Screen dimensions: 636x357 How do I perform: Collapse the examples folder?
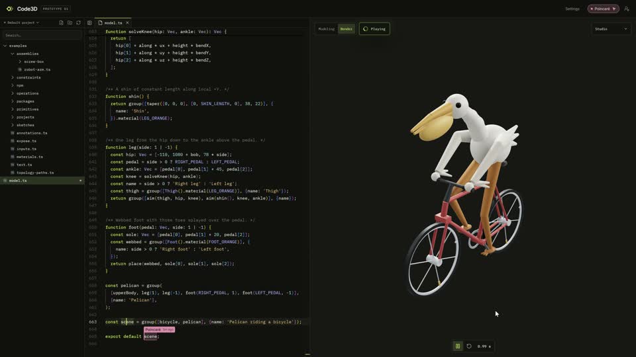[5, 46]
